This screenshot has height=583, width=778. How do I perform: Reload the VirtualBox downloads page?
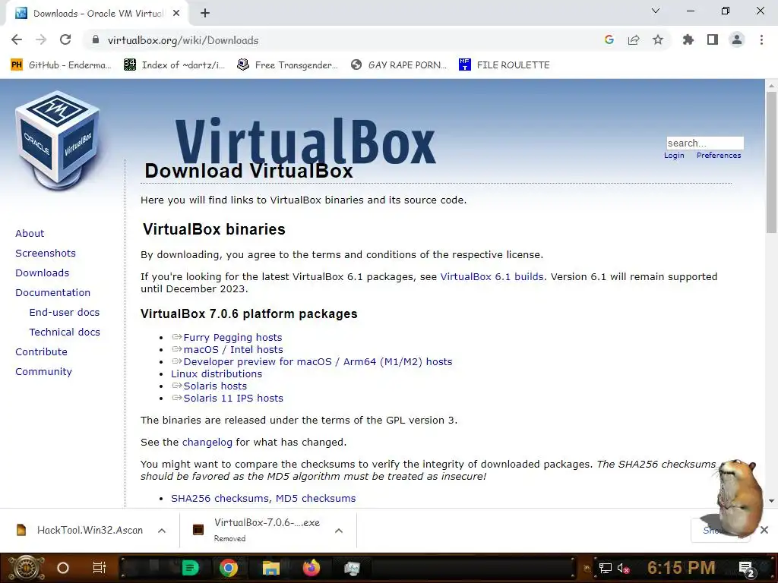65,40
